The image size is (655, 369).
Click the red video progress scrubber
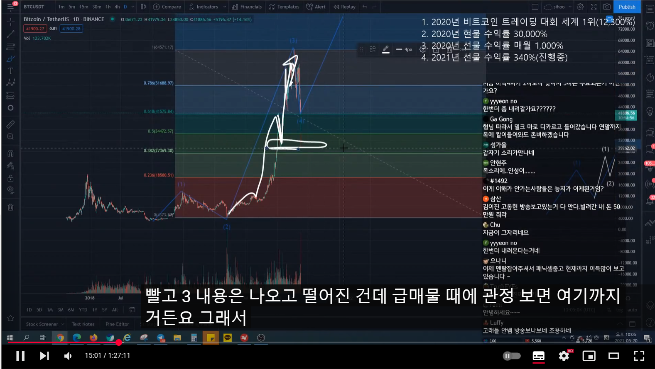119,342
